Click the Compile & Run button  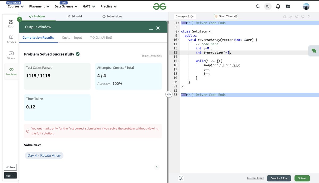279,178
